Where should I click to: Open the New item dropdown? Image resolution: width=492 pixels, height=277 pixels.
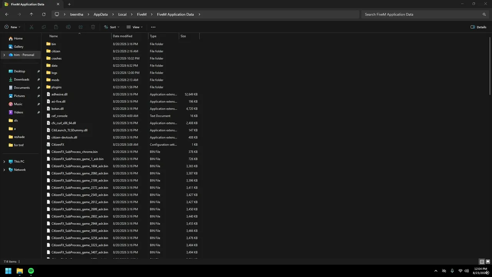point(12,27)
